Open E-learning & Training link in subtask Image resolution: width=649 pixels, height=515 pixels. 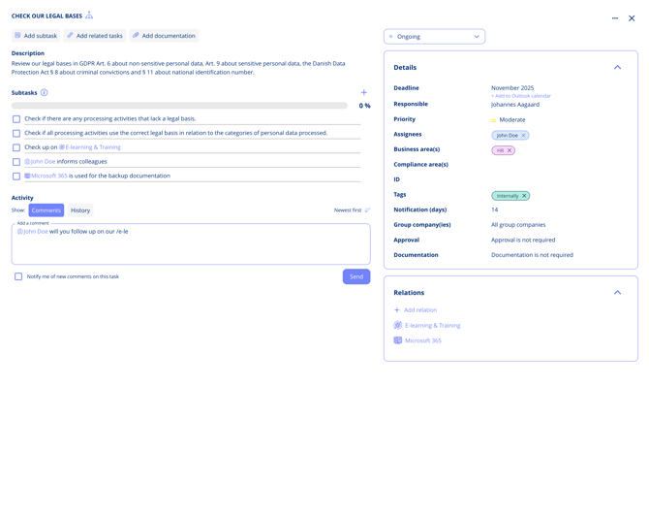(90, 147)
